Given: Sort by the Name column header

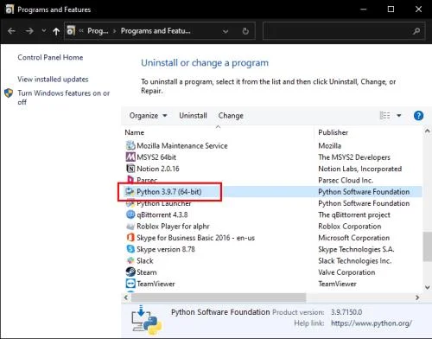Looking at the screenshot, I should point(135,132).
